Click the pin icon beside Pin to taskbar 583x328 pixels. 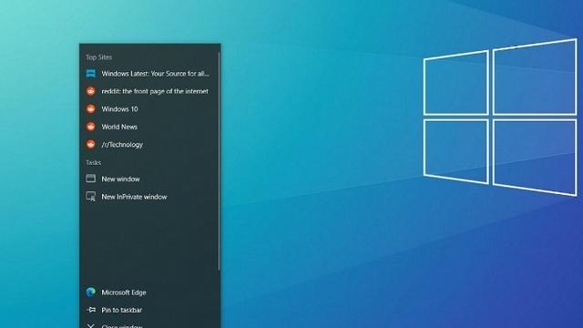[91, 310]
